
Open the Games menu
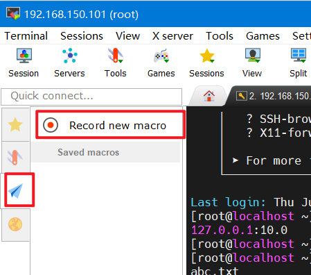[x=263, y=36]
